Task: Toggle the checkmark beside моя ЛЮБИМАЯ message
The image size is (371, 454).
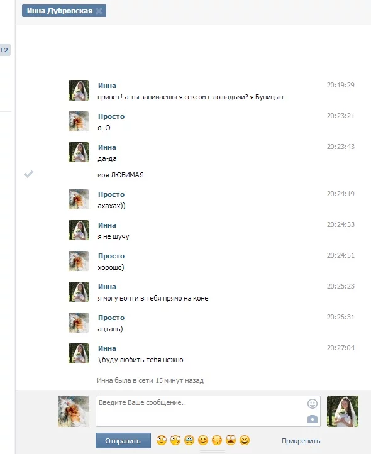Action: pos(28,174)
